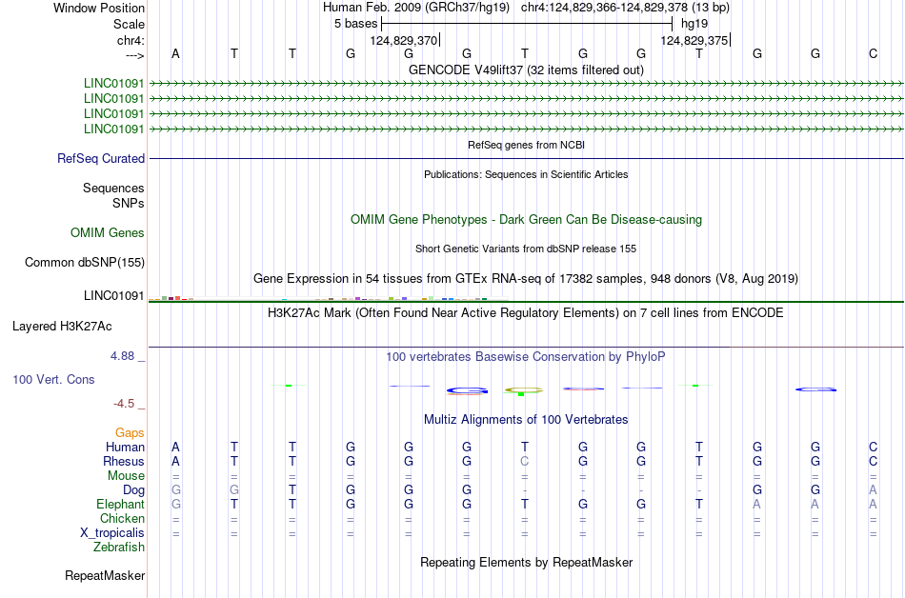This screenshot has width=905, height=598.
Task: Click the Window Position label
Action: (x=99, y=8)
